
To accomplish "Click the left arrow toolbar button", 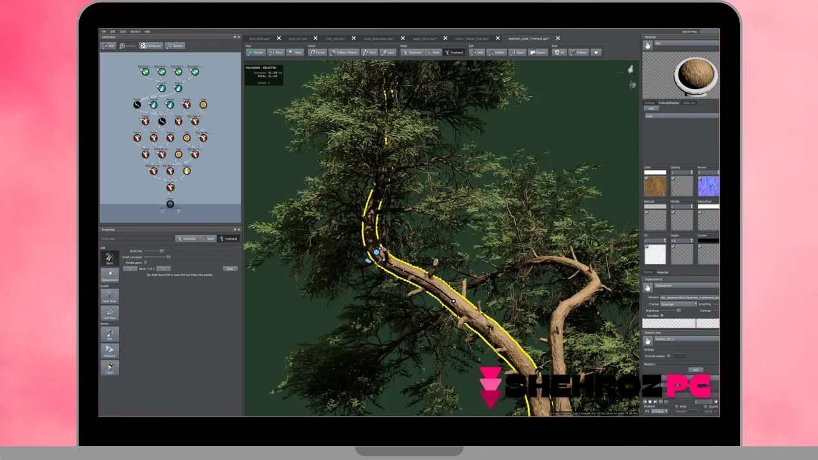I will 596,52.
